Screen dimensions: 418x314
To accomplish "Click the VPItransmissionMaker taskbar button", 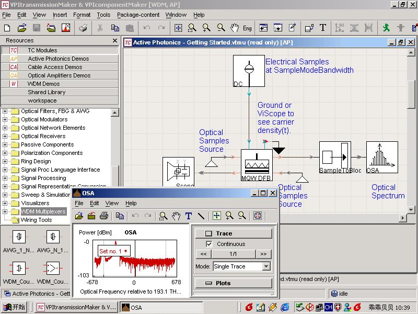I will 76,307.
